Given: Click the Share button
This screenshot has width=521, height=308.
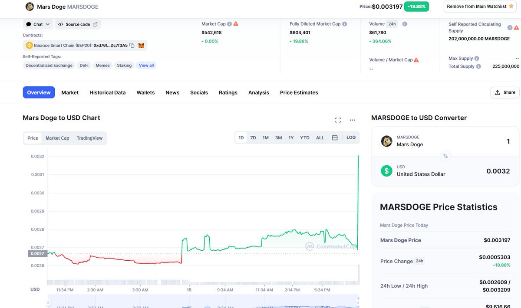Looking at the screenshot, I should pyautogui.click(x=505, y=92).
